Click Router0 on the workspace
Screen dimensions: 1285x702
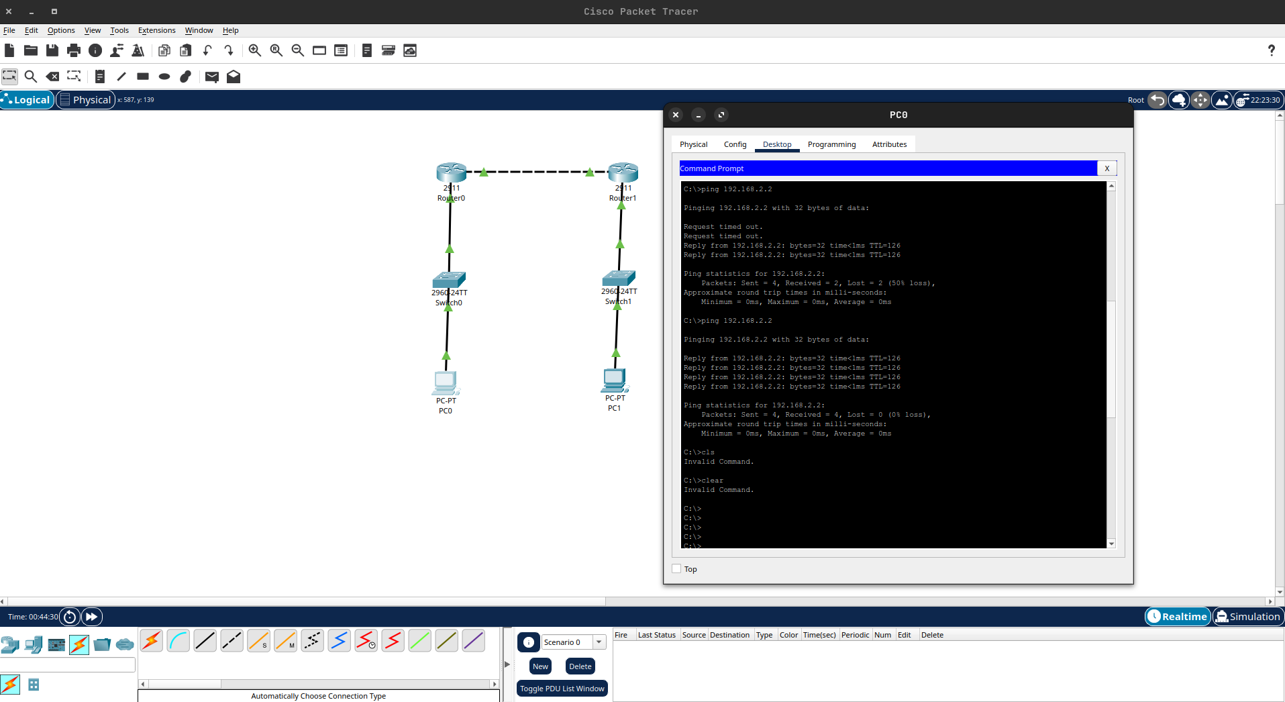(x=451, y=172)
